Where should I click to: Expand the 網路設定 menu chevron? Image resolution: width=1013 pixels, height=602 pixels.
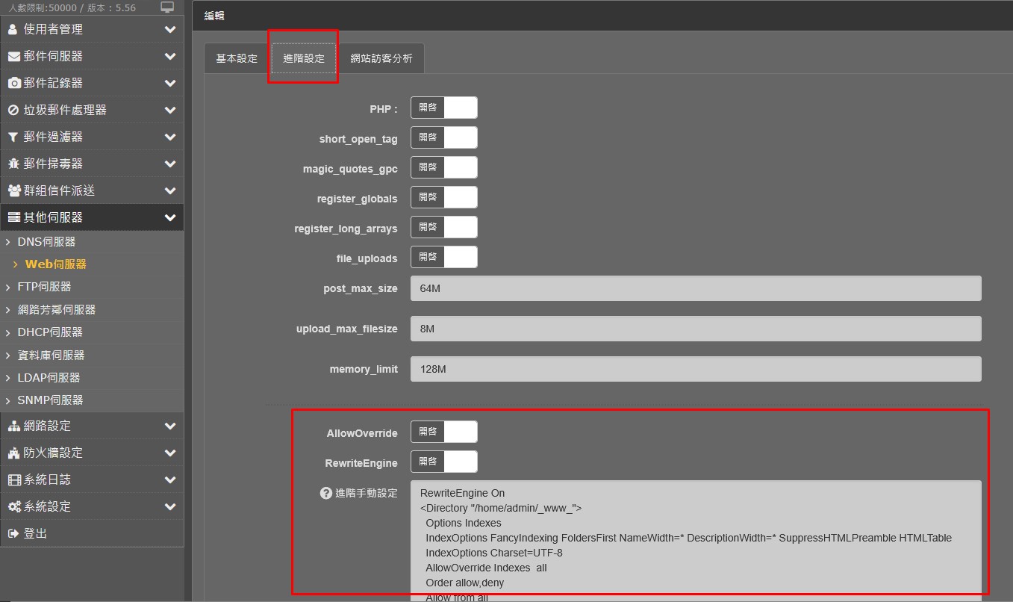pyautogui.click(x=170, y=426)
